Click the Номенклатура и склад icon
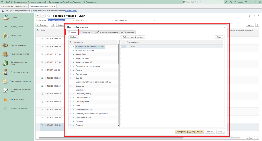262x141 pixels. point(5,54)
